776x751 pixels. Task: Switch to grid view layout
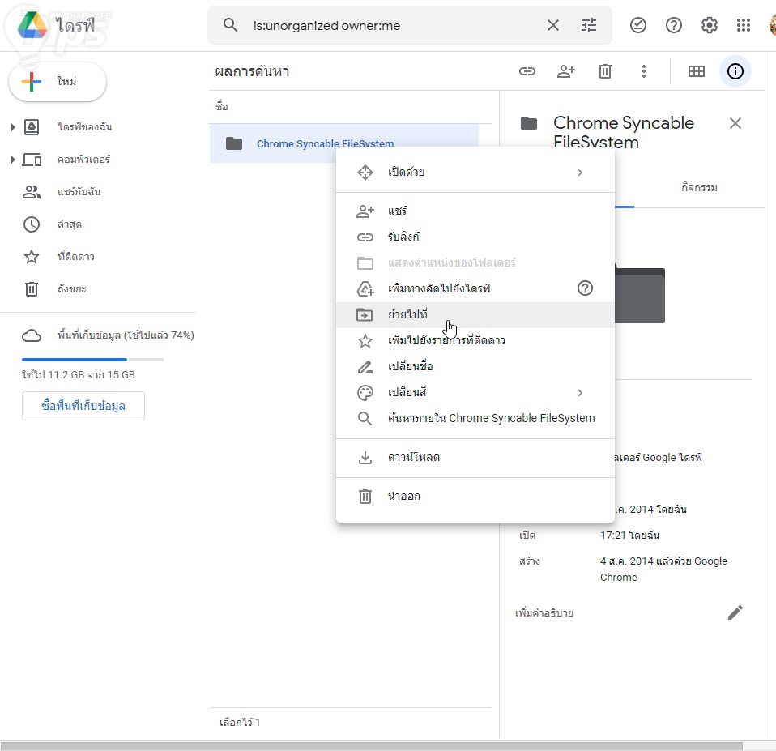[x=697, y=71]
